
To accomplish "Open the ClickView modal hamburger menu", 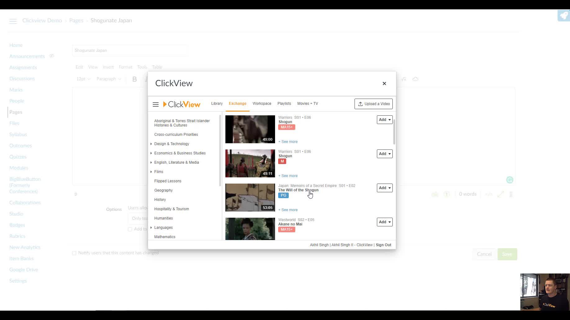I will [x=156, y=104].
